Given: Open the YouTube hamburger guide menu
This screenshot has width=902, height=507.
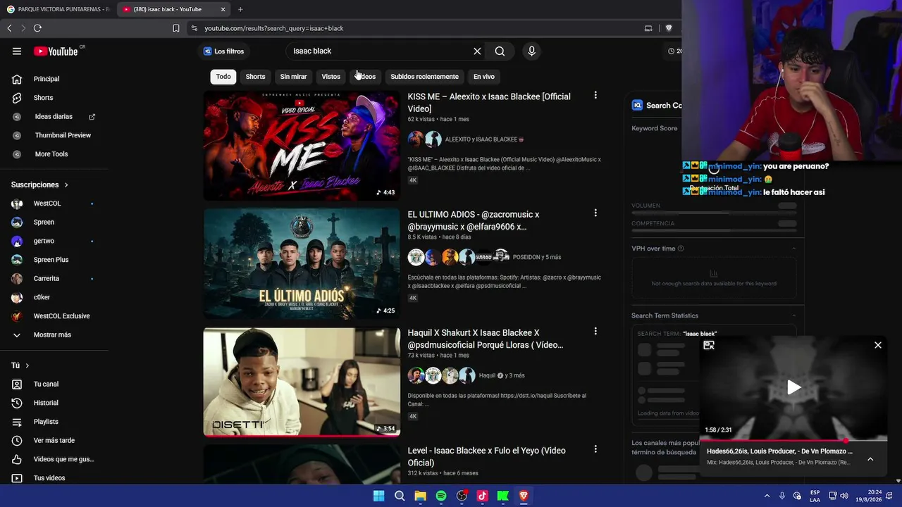Looking at the screenshot, I should point(17,51).
